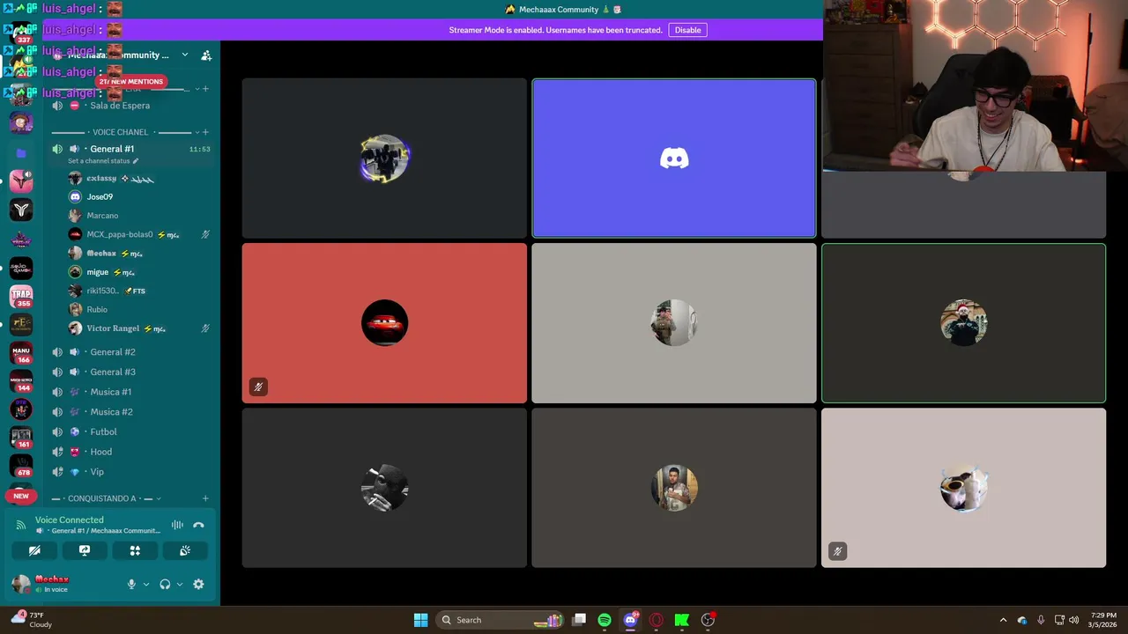Expand headphone output options arrow

click(x=180, y=584)
